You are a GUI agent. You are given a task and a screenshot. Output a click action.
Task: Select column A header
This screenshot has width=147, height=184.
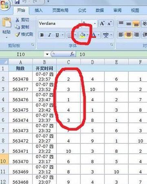pos(21,62)
